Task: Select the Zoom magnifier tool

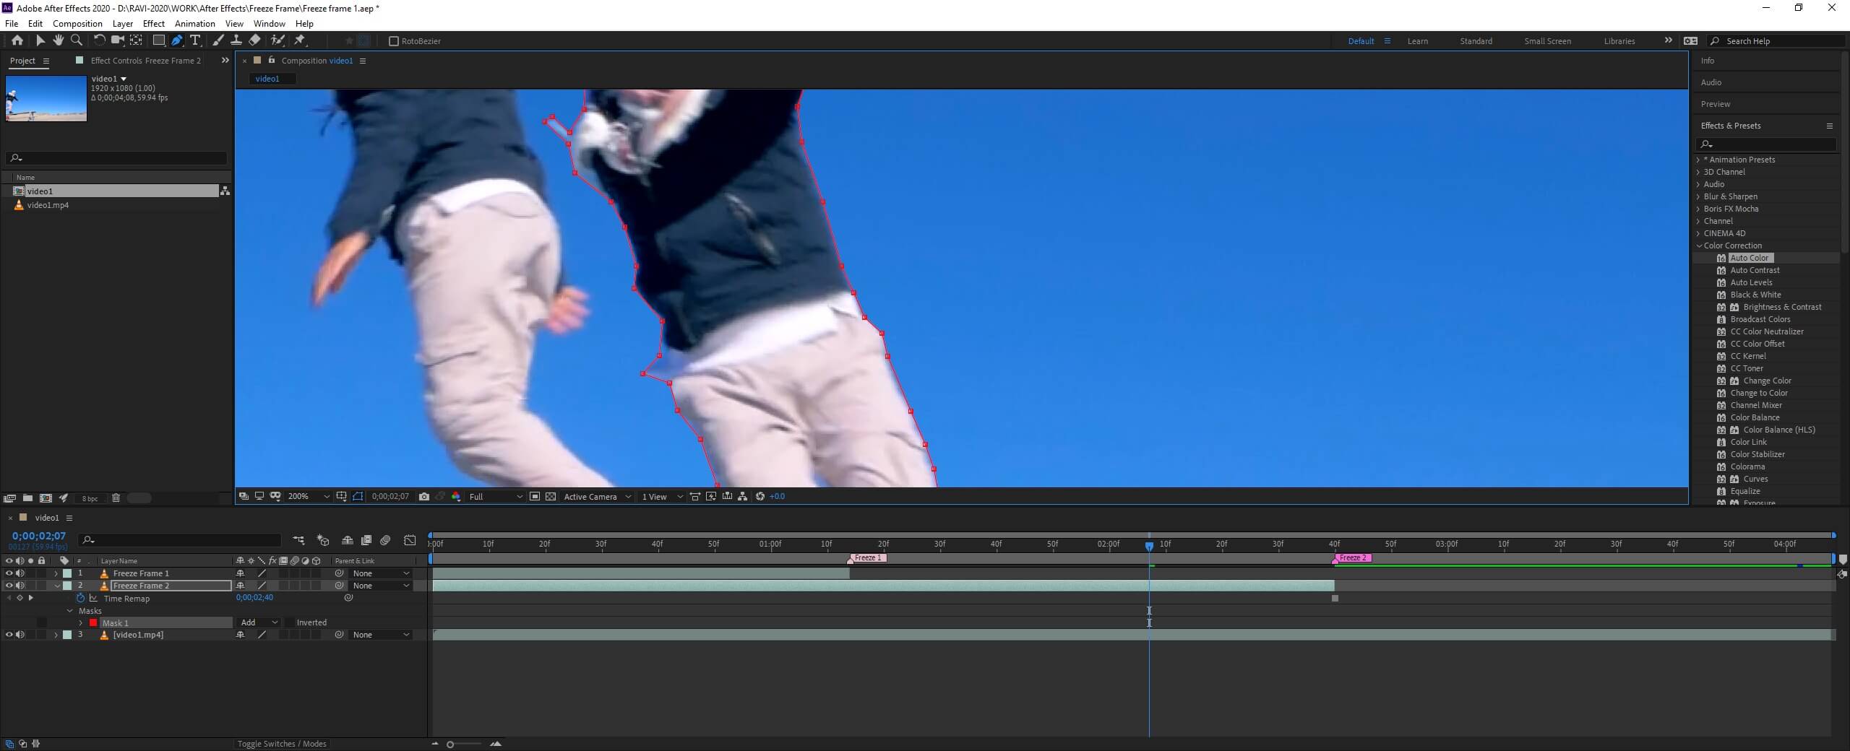Action: click(77, 40)
